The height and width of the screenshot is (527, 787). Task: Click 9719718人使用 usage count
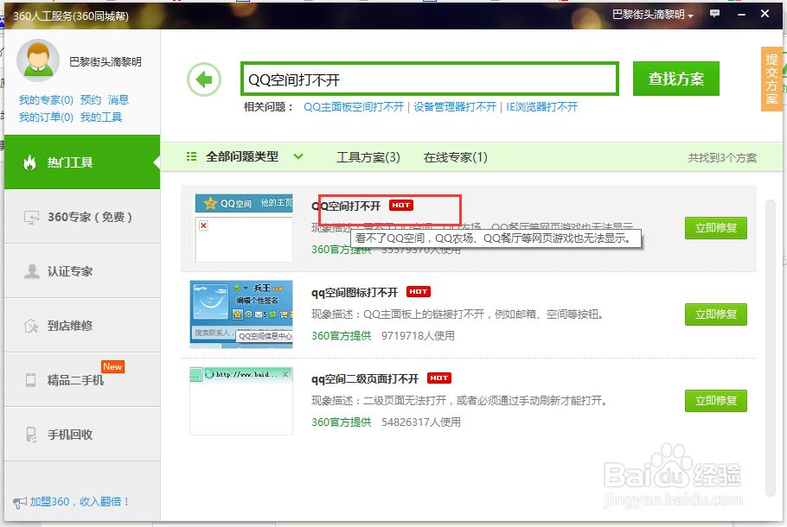(x=418, y=336)
